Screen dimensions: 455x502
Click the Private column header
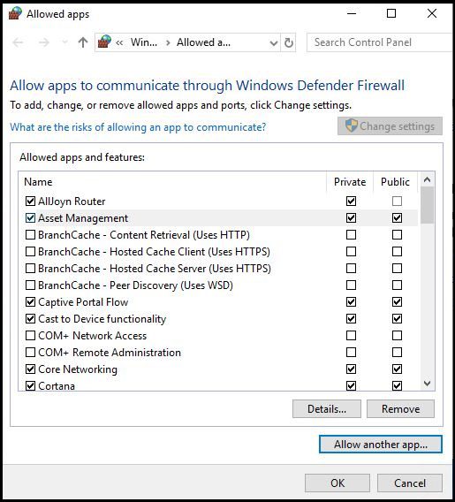(350, 181)
